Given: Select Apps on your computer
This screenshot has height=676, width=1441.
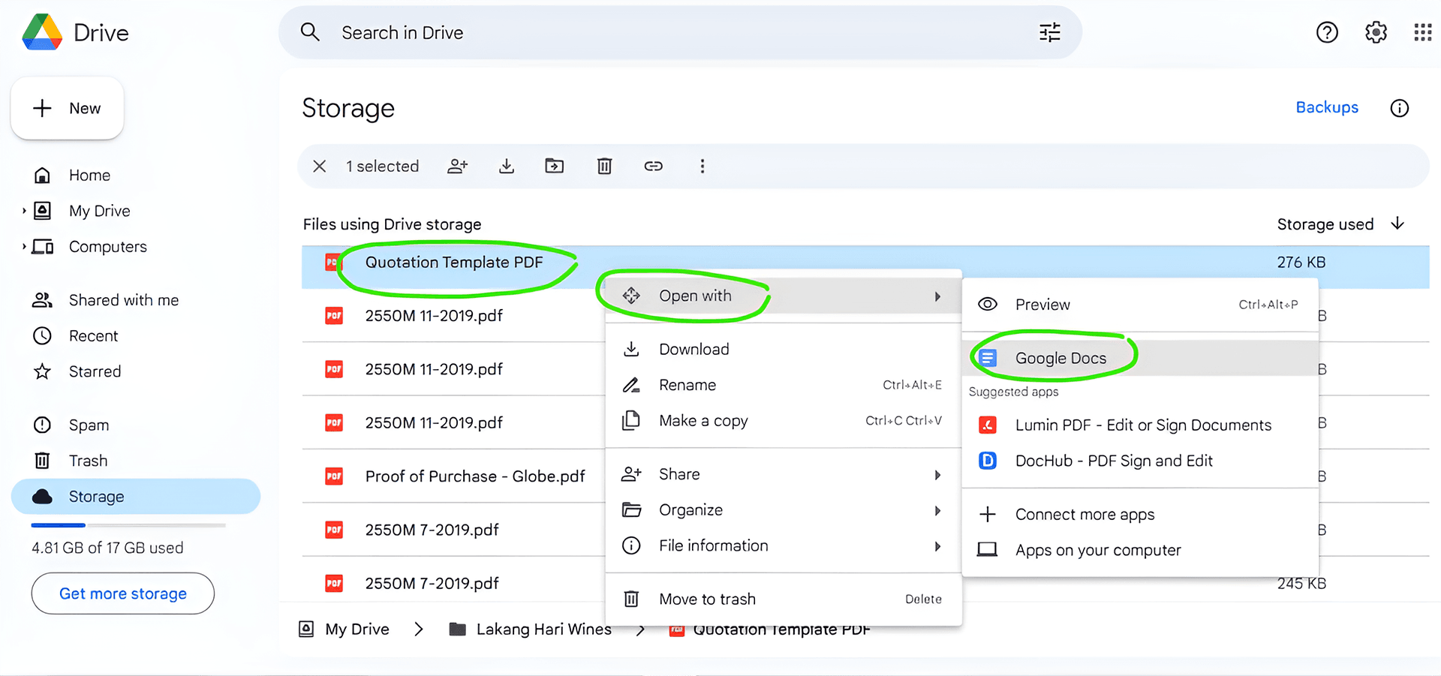Looking at the screenshot, I should click(1140, 550).
